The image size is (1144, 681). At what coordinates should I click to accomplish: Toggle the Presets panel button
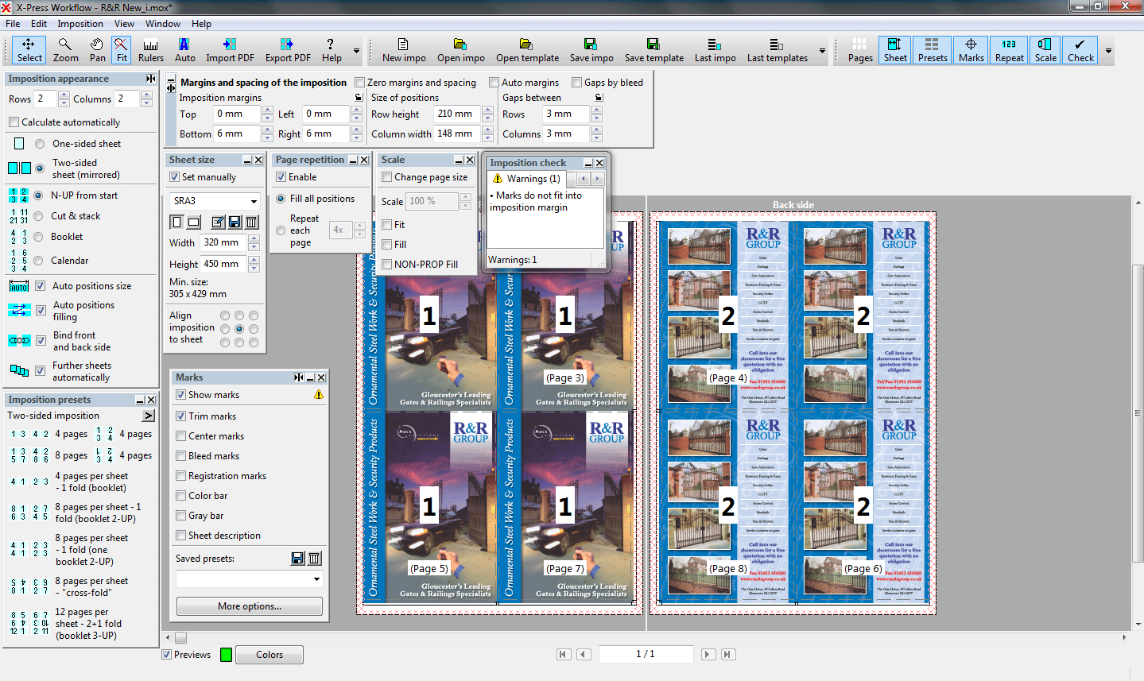click(932, 50)
